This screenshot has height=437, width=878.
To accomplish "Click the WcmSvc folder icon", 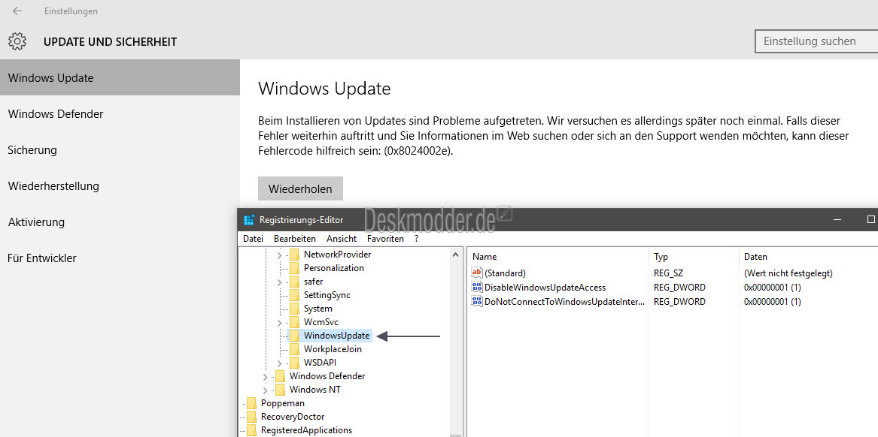I will pyautogui.click(x=294, y=322).
